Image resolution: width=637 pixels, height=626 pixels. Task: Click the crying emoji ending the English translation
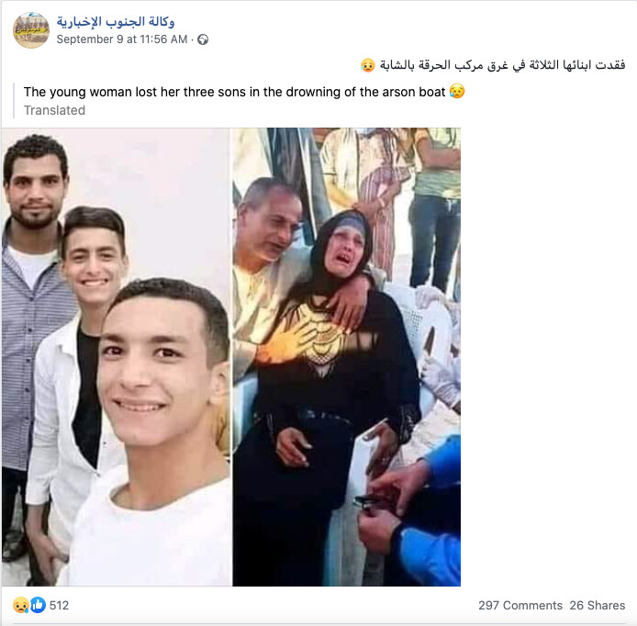pos(457,92)
